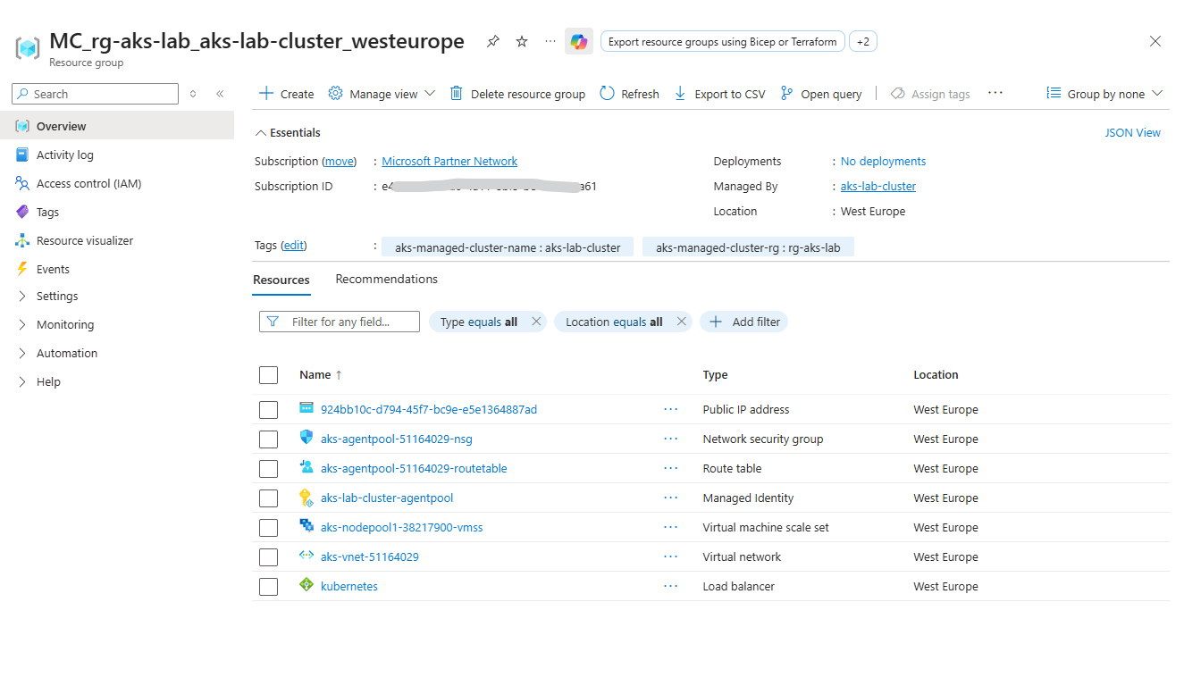This screenshot has height=686, width=1184.
Task: Open the Copilot icon in header
Action: click(579, 42)
